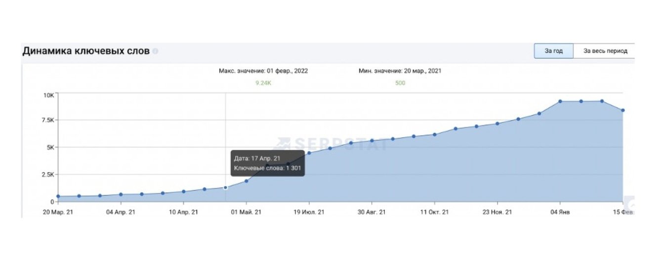Click the Макс. значение: 01 февр., 2022 label
The width and height of the screenshot is (662, 260).
pyautogui.click(x=263, y=71)
